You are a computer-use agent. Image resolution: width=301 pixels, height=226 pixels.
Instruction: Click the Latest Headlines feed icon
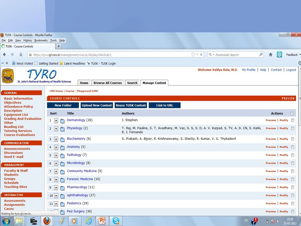tap(61, 63)
